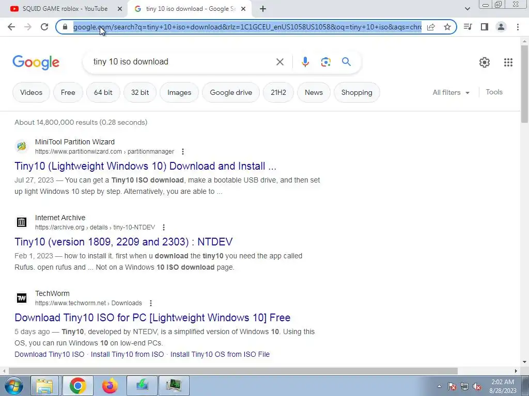This screenshot has width=529, height=396.
Task: Apply the 32 bit filter chip
Action: pyautogui.click(x=139, y=92)
